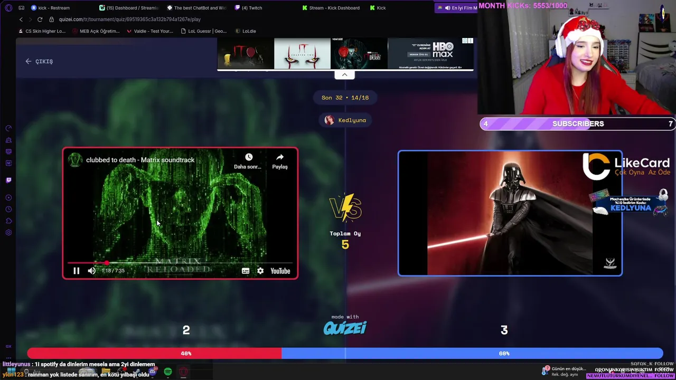Switch to the kick - Restream tab
676x380 pixels.
click(x=54, y=8)
